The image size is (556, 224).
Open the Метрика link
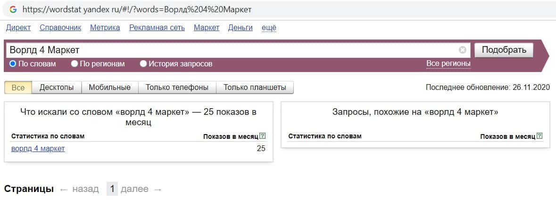click(105, 28)
